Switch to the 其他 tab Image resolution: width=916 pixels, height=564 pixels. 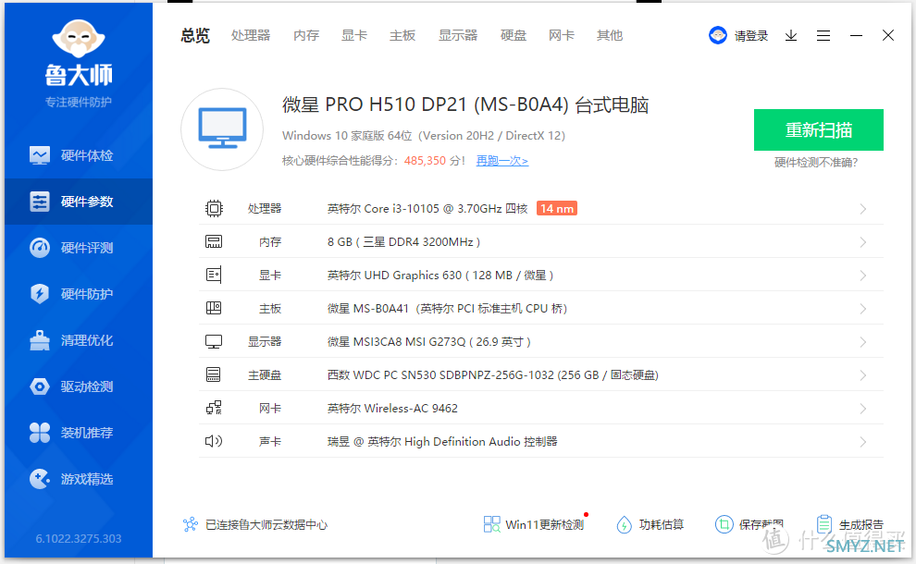[x=610, y=36]
